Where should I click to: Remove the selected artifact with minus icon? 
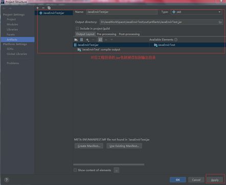43,8
